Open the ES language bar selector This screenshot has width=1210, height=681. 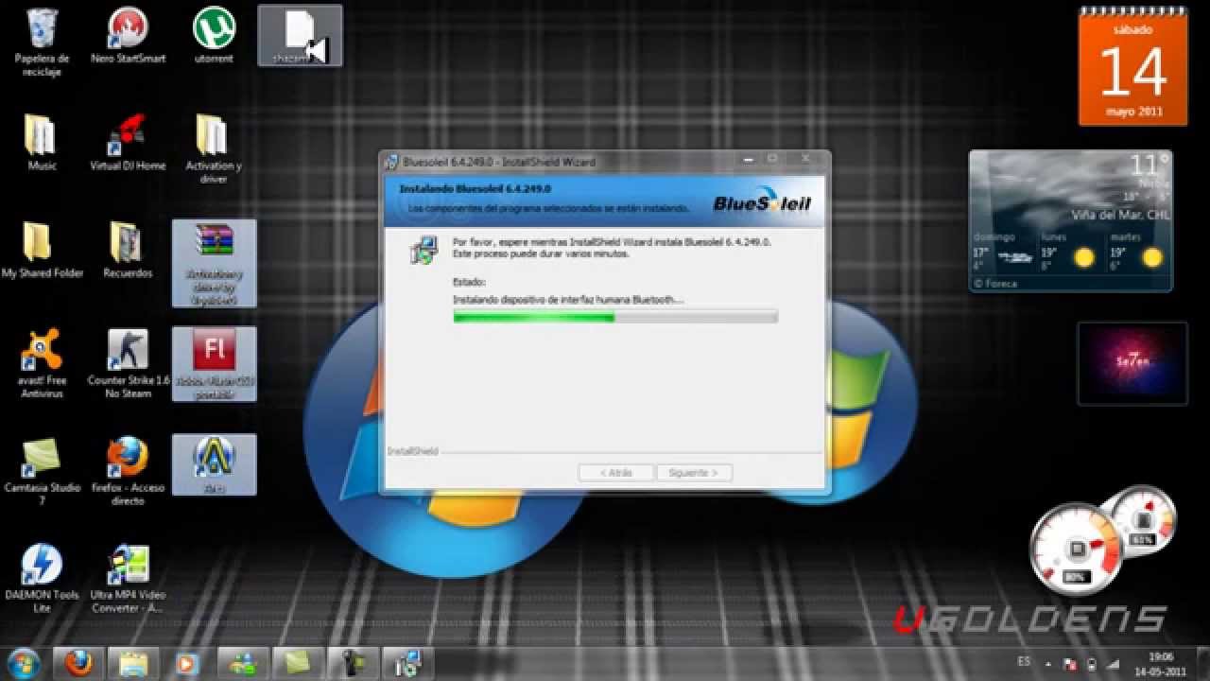point(1023,662)
